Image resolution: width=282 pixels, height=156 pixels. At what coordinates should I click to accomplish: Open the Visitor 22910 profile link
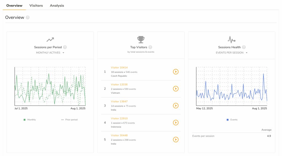point(119,118)
